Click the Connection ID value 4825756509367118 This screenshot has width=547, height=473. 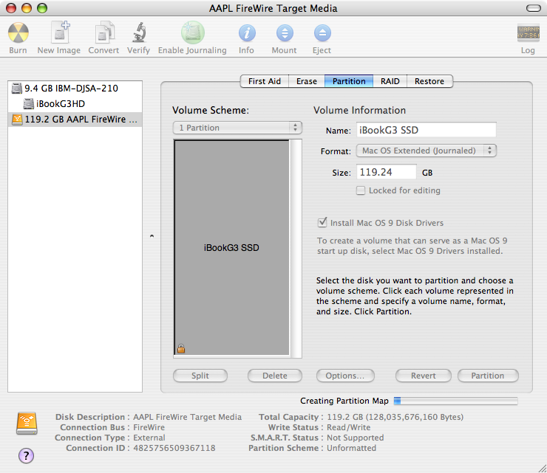coord(174,448)
